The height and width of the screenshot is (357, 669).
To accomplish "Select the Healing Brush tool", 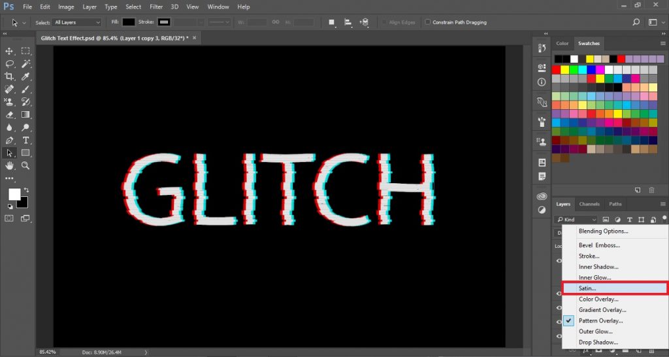I will pyautogui.click(x=9, y=89).
